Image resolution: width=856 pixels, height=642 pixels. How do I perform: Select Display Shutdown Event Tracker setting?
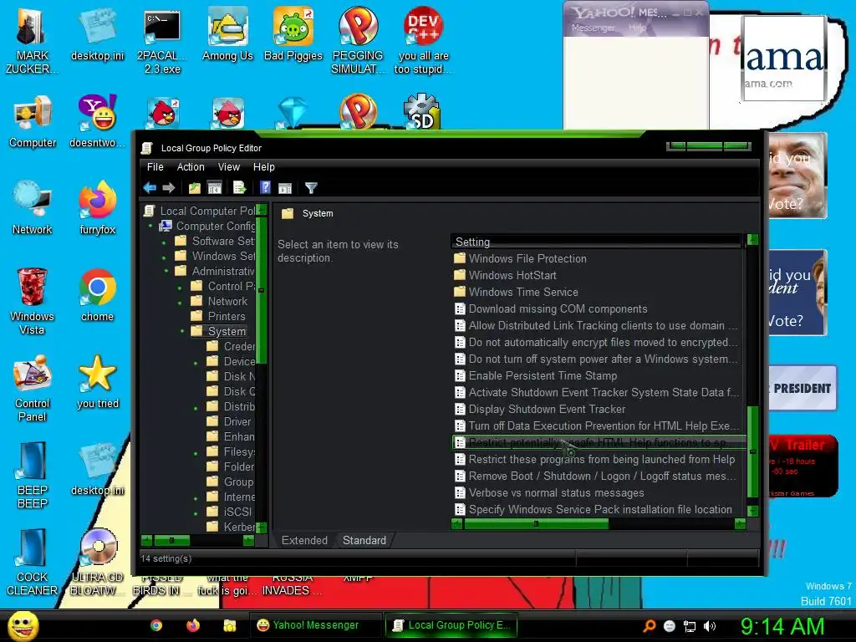(x=547, y=409)
